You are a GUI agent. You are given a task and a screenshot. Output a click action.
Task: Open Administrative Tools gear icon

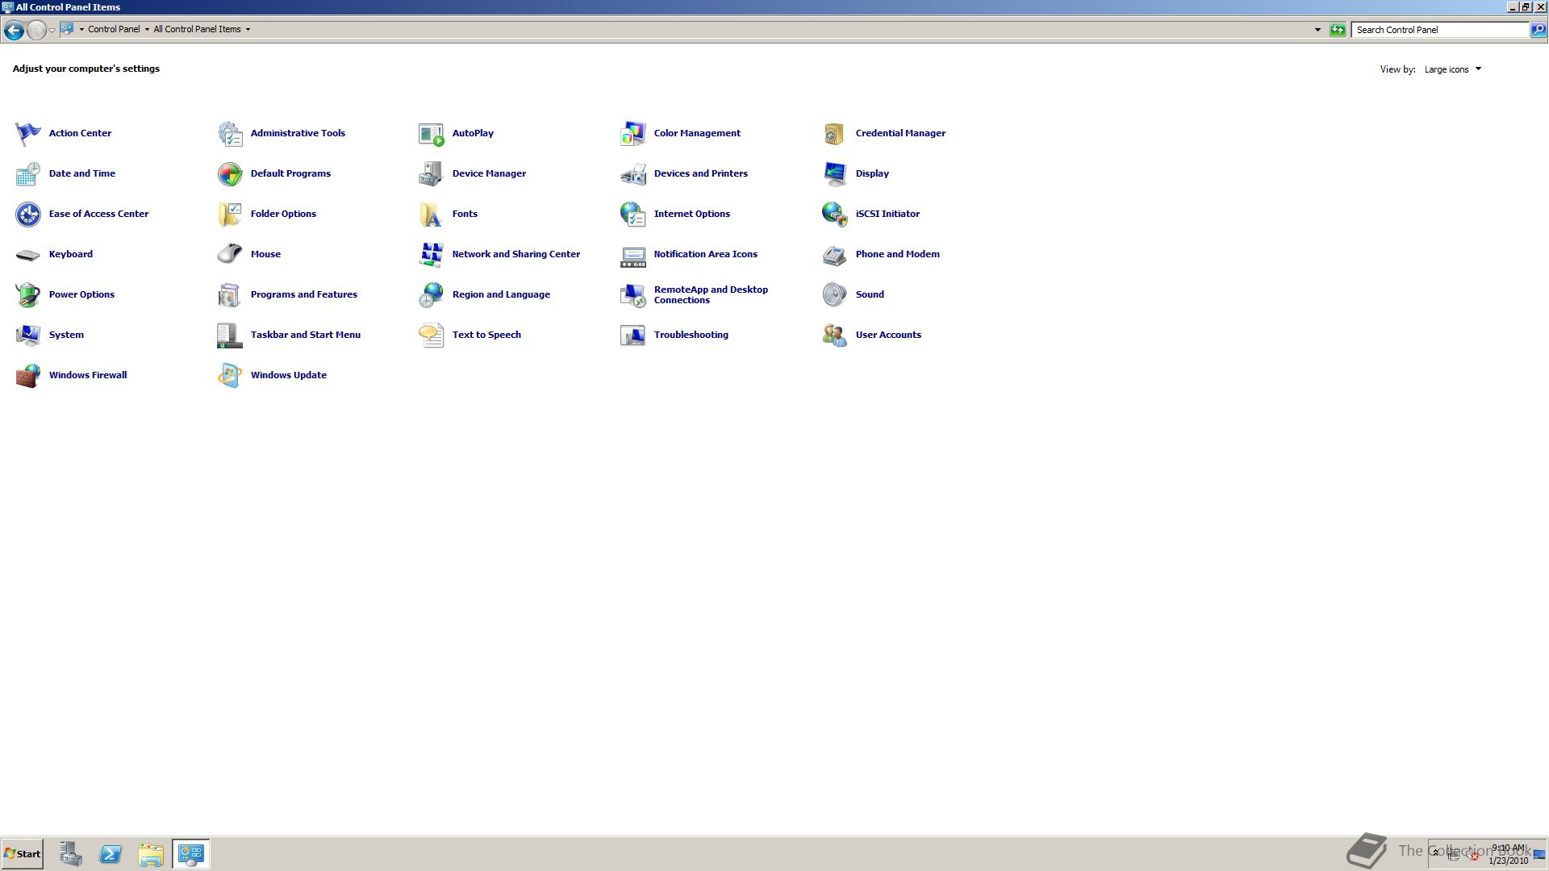(x=230, y=134)
